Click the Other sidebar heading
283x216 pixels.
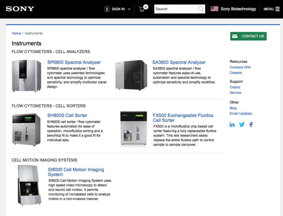234,102
